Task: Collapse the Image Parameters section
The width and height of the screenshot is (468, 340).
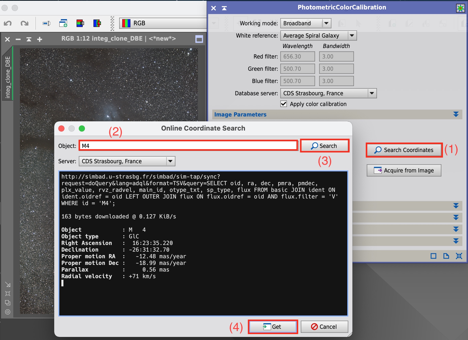Action: [x=456, y=114]
